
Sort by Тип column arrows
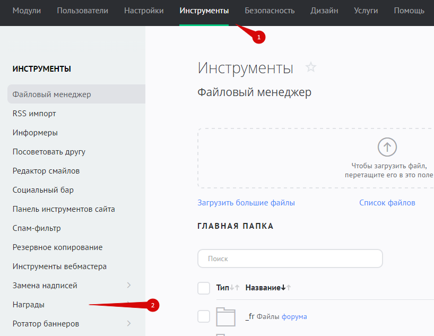click(x=235, y=288)
